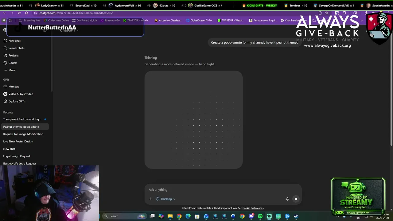Click the Recents section heading
This screenshot has height=221, width=393.
click(8, 112)
